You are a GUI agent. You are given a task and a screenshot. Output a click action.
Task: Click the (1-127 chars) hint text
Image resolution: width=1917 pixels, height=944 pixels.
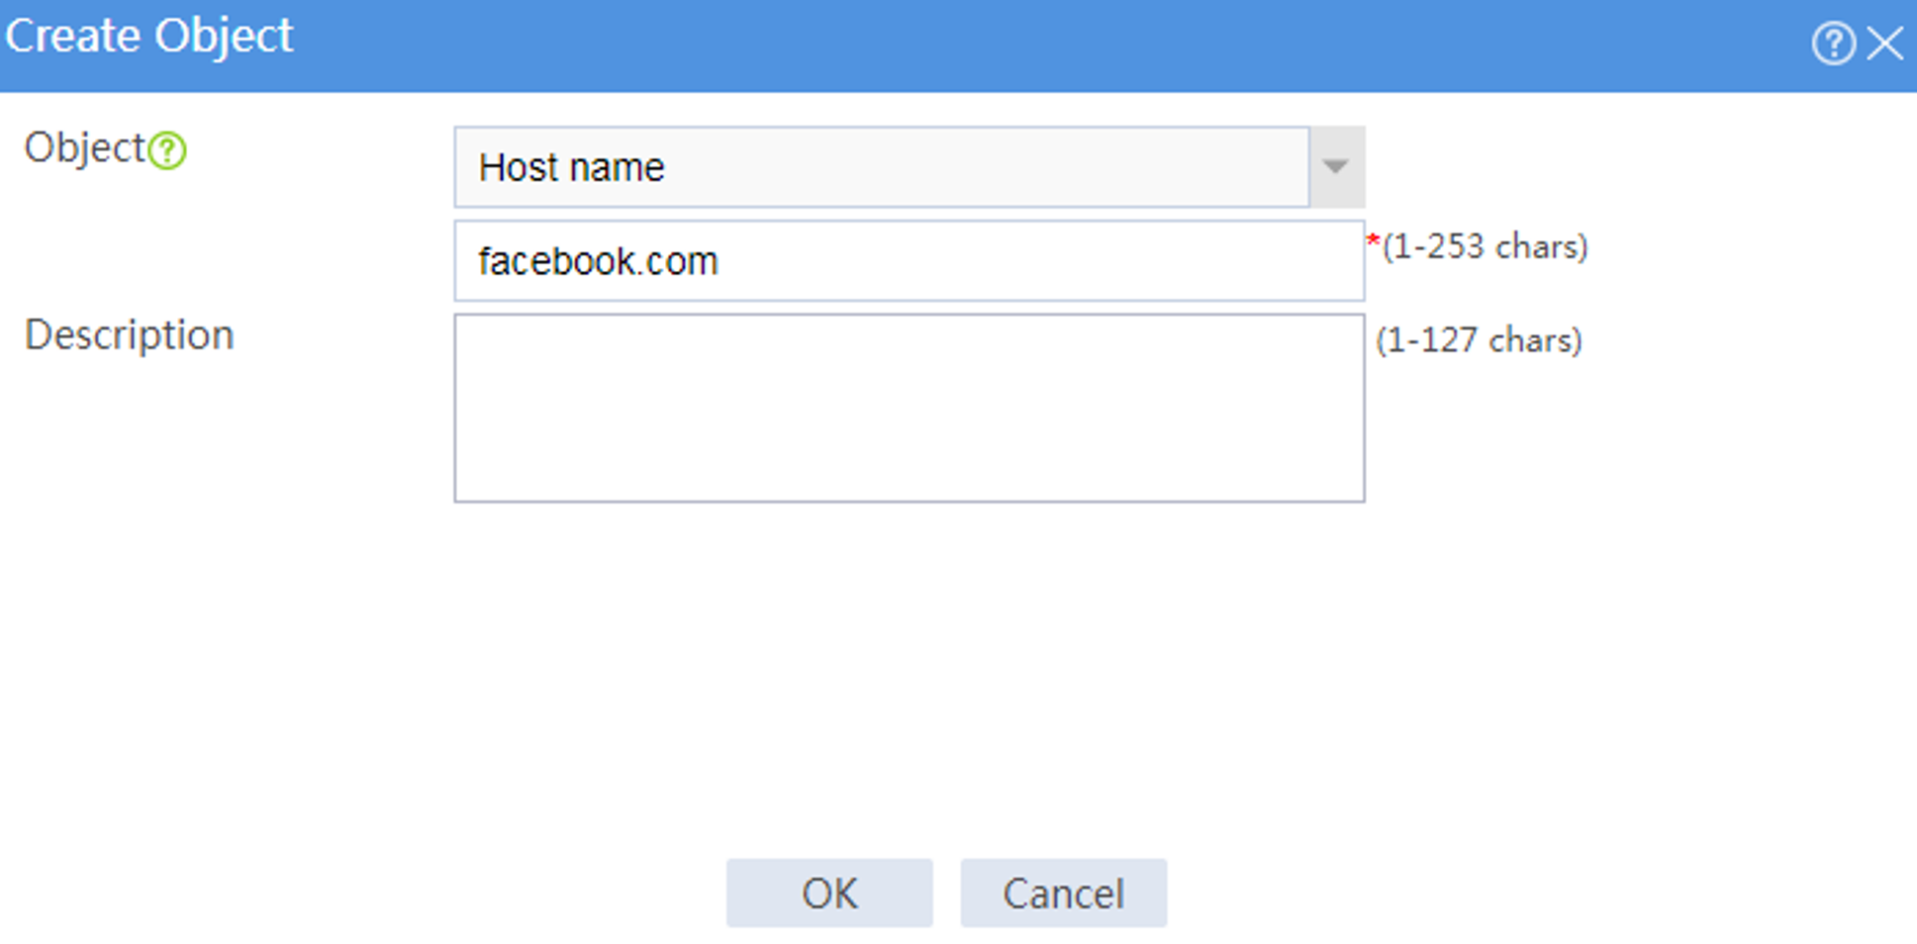1479,339
